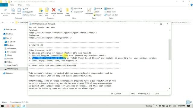Image resolution: width=193 pixels, height=108 pixels.
Task: Click Notepad scroll up arrow
Action: 169,30
